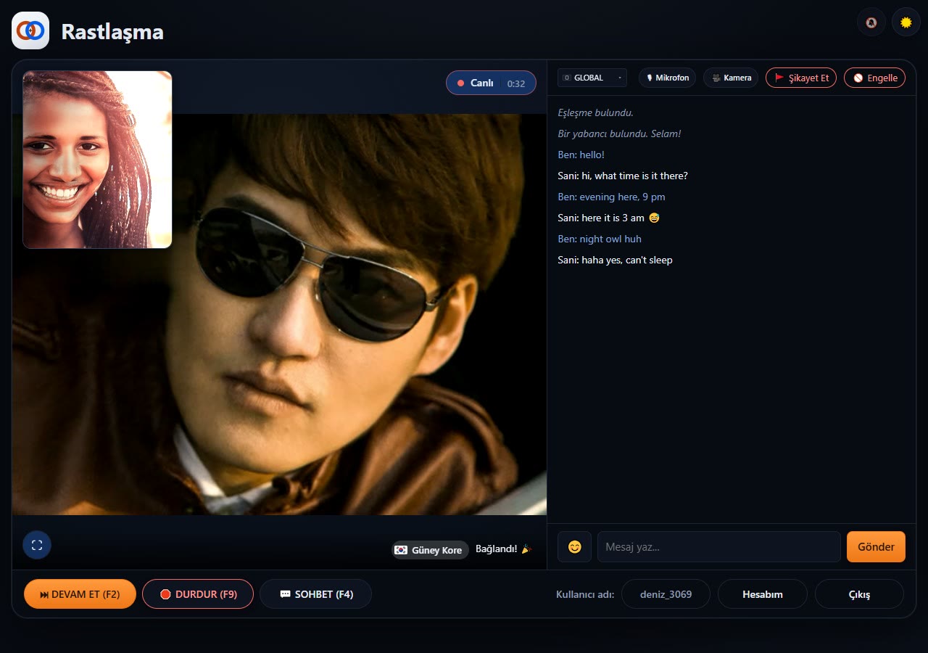
Task: Click the "Kullanıcı adı:" label
Action: (x=585, y=594)
